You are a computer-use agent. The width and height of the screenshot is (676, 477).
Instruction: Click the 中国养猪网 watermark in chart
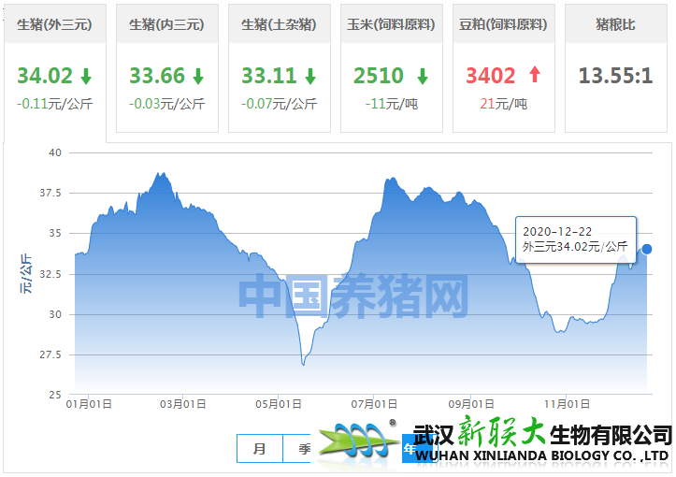tap(352, 297)
